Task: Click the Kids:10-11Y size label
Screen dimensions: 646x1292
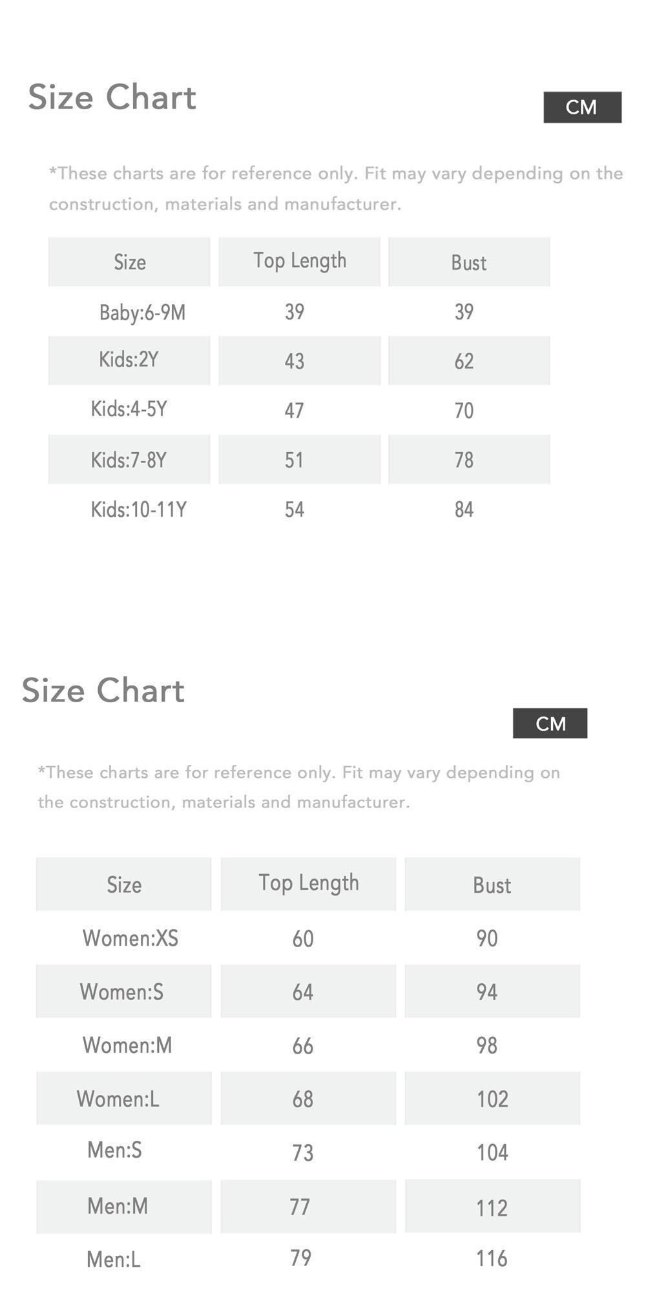Action: pos(138,510)
